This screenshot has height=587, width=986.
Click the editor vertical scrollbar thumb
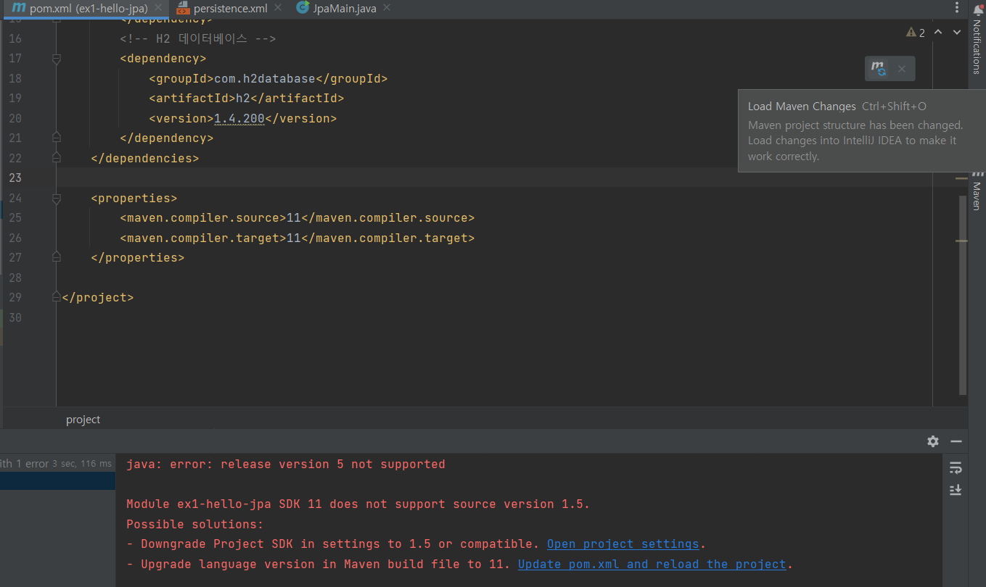click(x=963, y=295)
